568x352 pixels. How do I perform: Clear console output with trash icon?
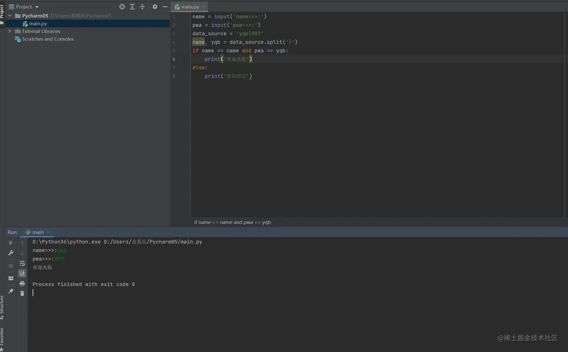22,293
